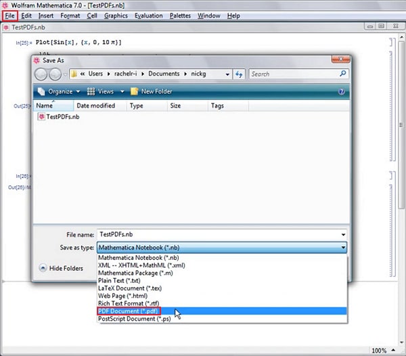Click Users in the path breadcrumb
The image size is (406, 356).
(95, 74)
